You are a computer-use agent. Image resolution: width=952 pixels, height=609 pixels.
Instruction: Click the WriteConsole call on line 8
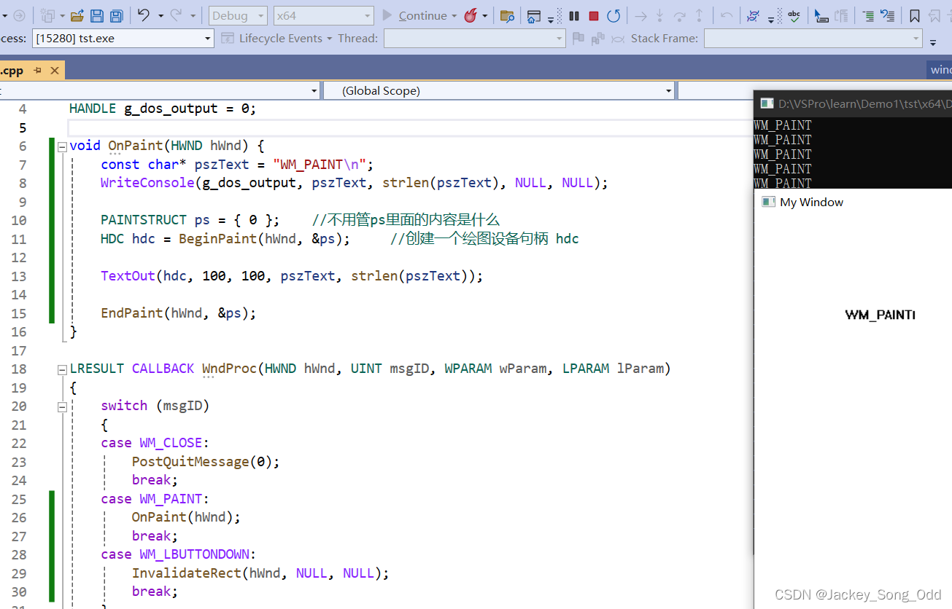(354, 183)
